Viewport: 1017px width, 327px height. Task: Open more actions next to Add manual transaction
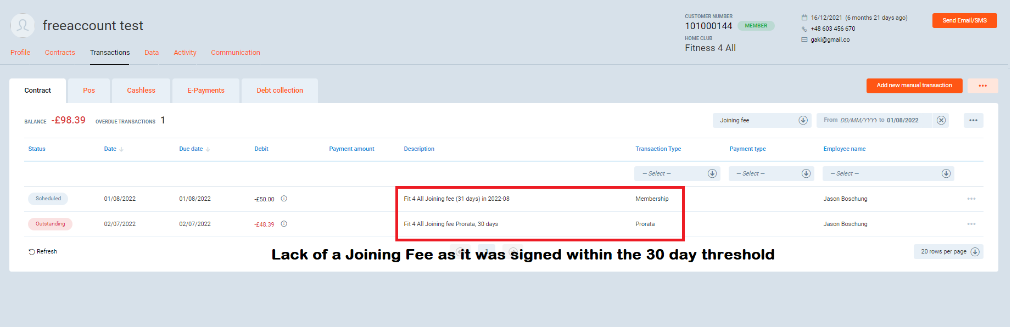982,86
